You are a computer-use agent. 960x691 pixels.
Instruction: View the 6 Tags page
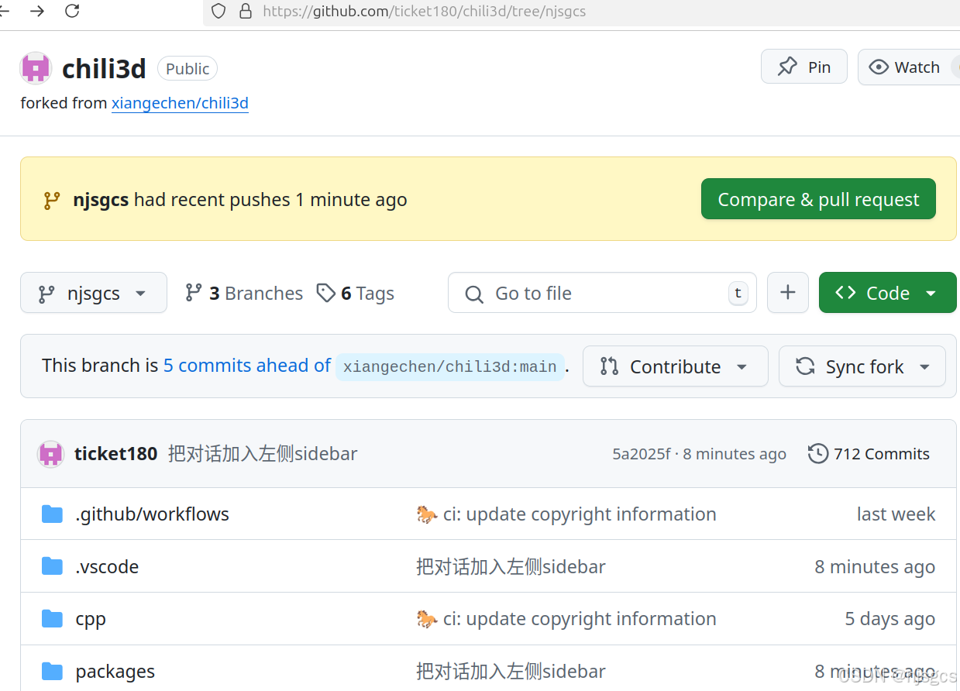point(356,293)
